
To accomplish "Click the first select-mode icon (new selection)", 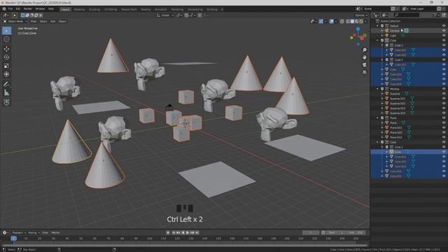I will [x=23, y=15].
